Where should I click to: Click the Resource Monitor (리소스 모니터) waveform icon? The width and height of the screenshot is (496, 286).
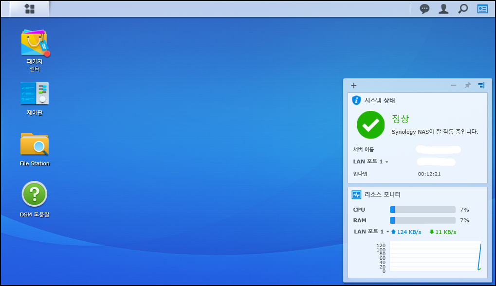pyautogui.click(x=356, y=195)
